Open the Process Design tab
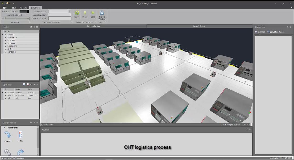 tap(93, 26)
